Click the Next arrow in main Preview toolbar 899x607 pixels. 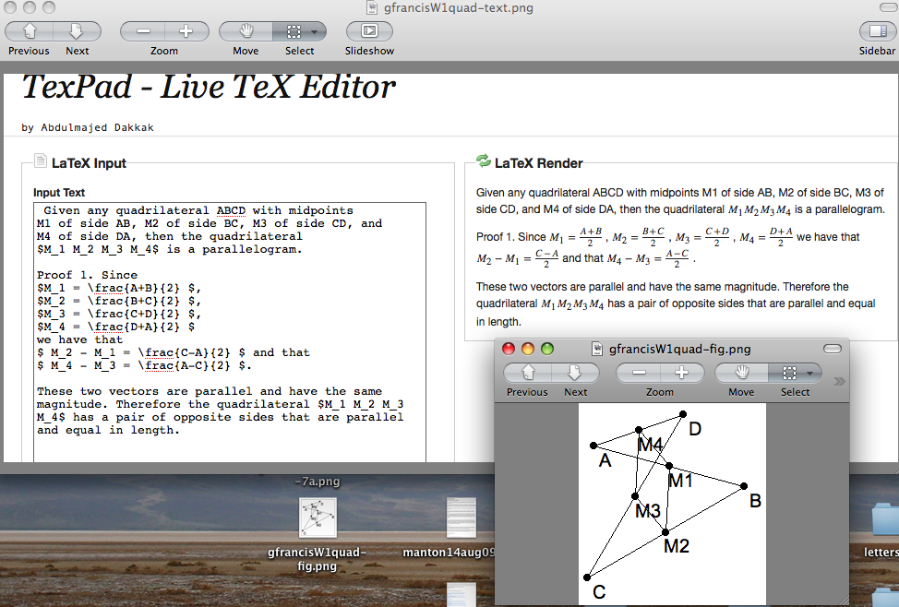[x=78, y=30]
